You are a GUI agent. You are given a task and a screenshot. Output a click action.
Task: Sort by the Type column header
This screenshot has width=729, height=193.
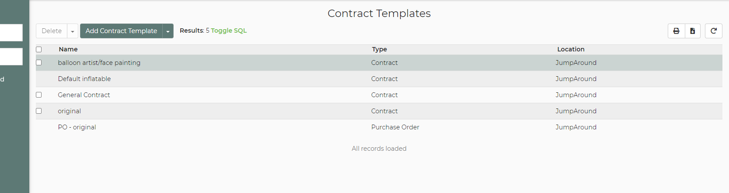380,49
